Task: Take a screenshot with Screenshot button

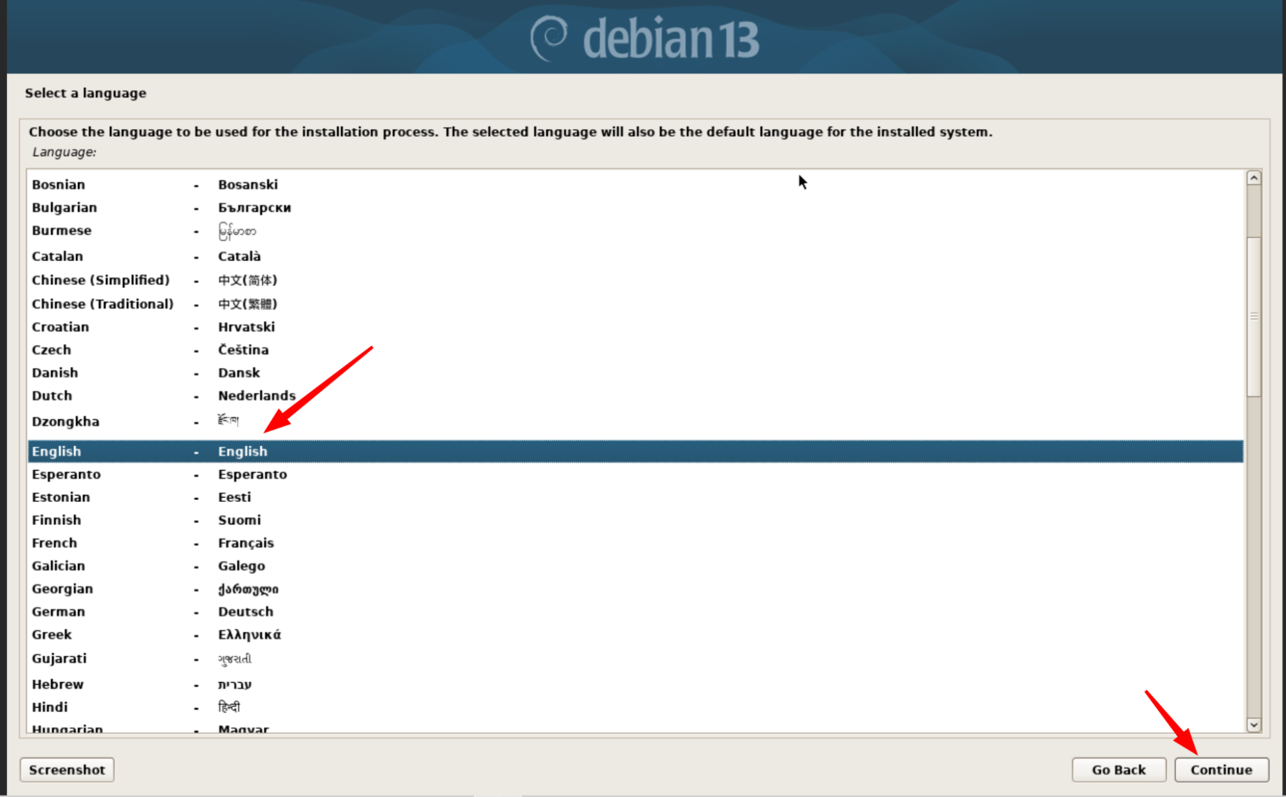Action: click(x=67, y=769)
